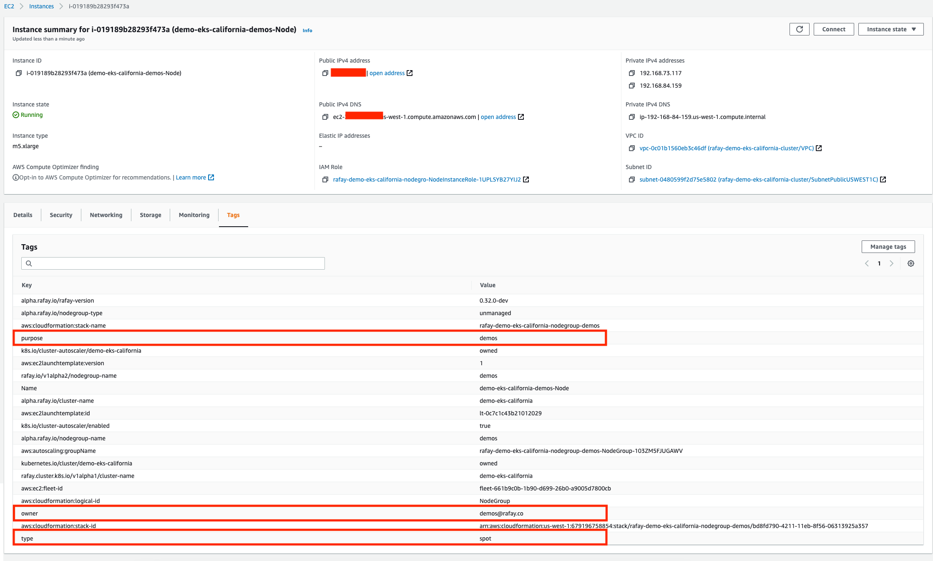Switch to the Monitoring tab
The height and width of the screenshot is (561, 933).
click(194, 215)
